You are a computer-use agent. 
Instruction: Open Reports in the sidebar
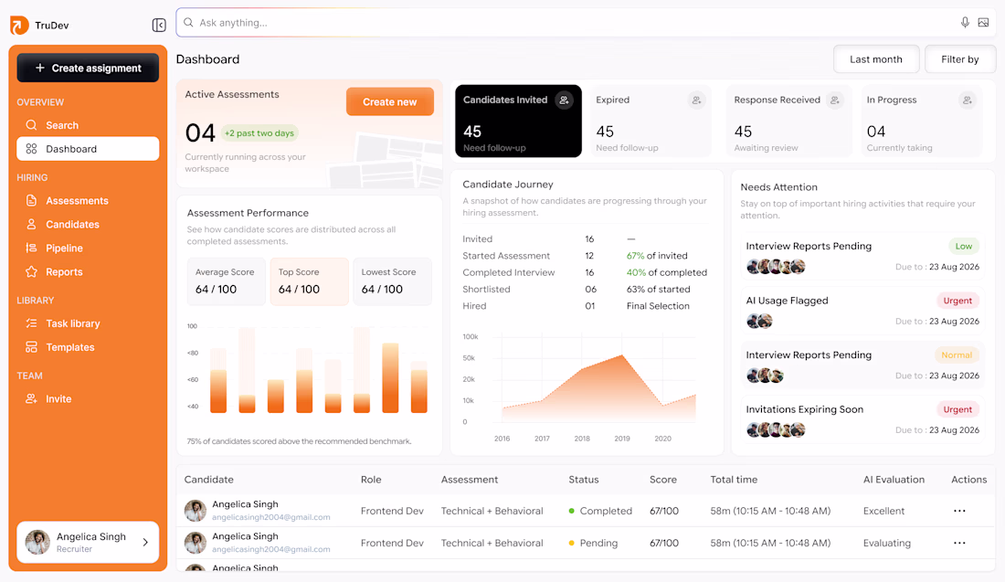pos(88,271)
